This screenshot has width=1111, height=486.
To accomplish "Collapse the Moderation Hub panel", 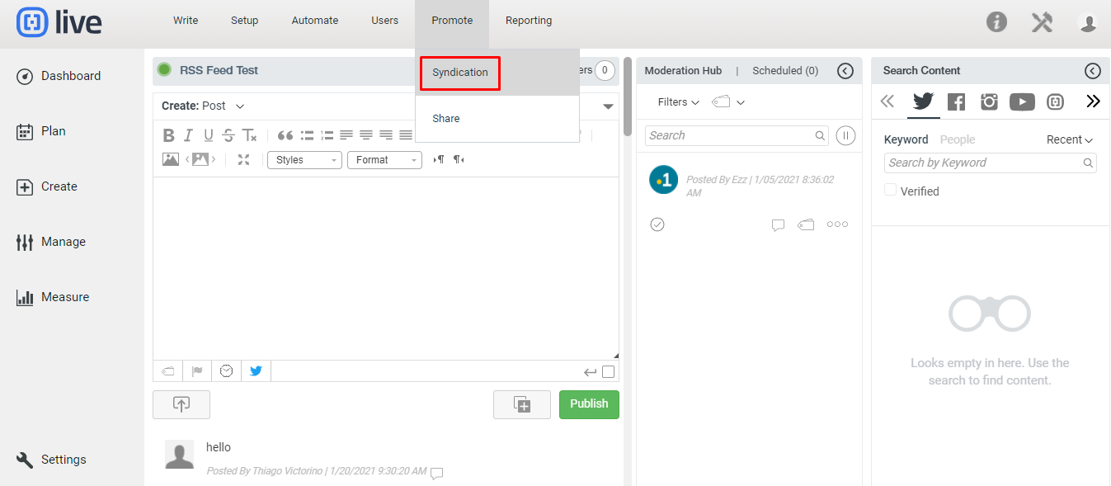I will click(845, 71).
